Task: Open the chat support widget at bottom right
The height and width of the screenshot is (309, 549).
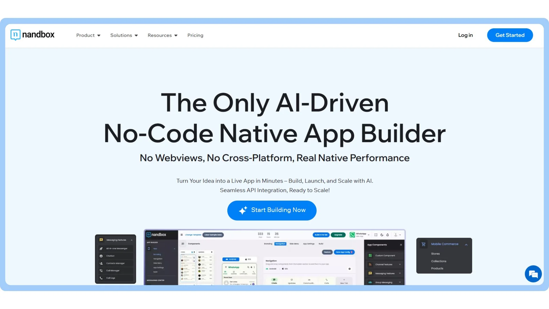Action: 533,274
